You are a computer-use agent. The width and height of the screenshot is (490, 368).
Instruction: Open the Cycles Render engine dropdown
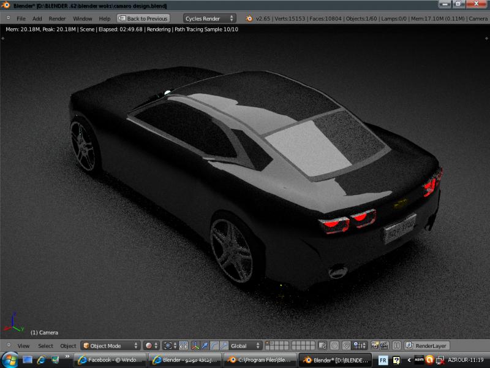click(x=210, y=18)
